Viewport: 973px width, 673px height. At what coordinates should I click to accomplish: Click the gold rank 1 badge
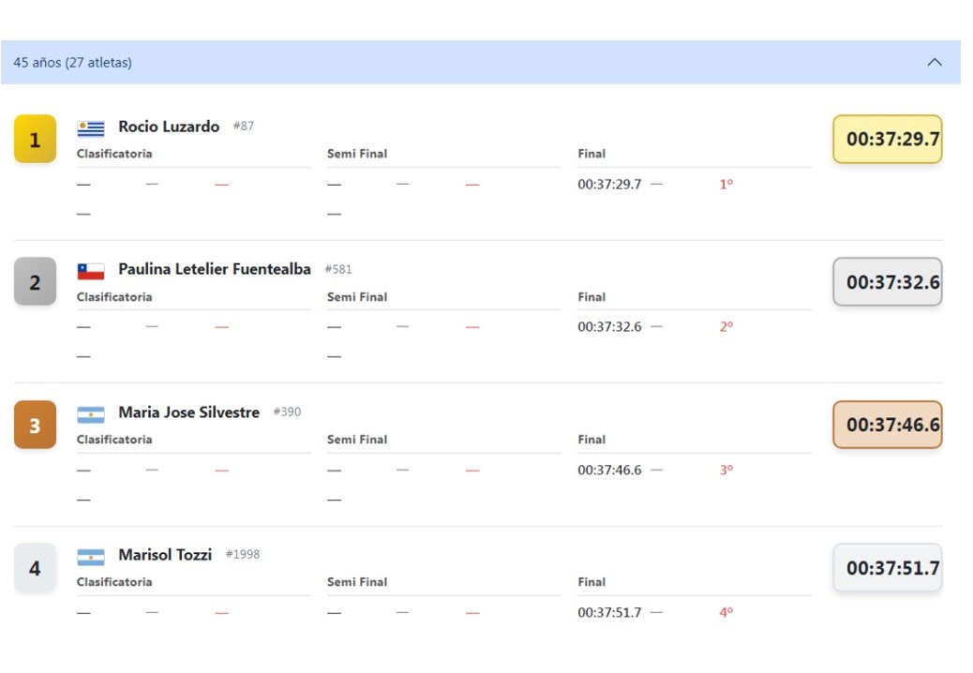(x=35, y=140)
